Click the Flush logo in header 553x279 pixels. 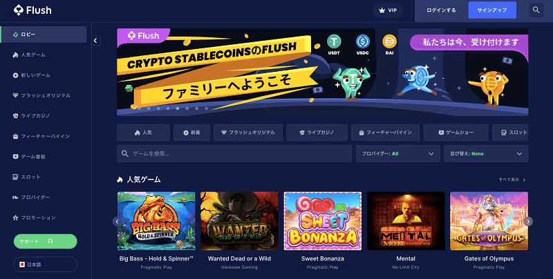point(32,10)
